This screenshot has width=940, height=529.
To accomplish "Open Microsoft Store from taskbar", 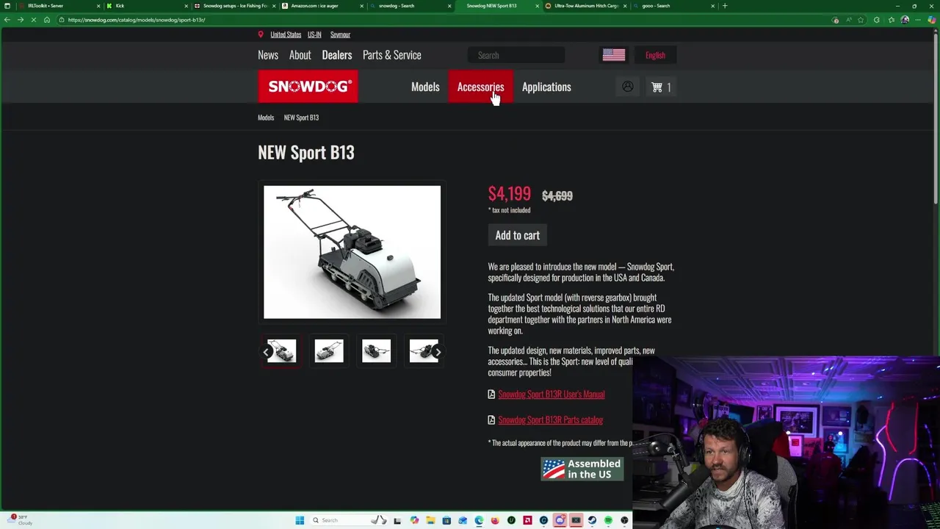I will coord(446,520).
